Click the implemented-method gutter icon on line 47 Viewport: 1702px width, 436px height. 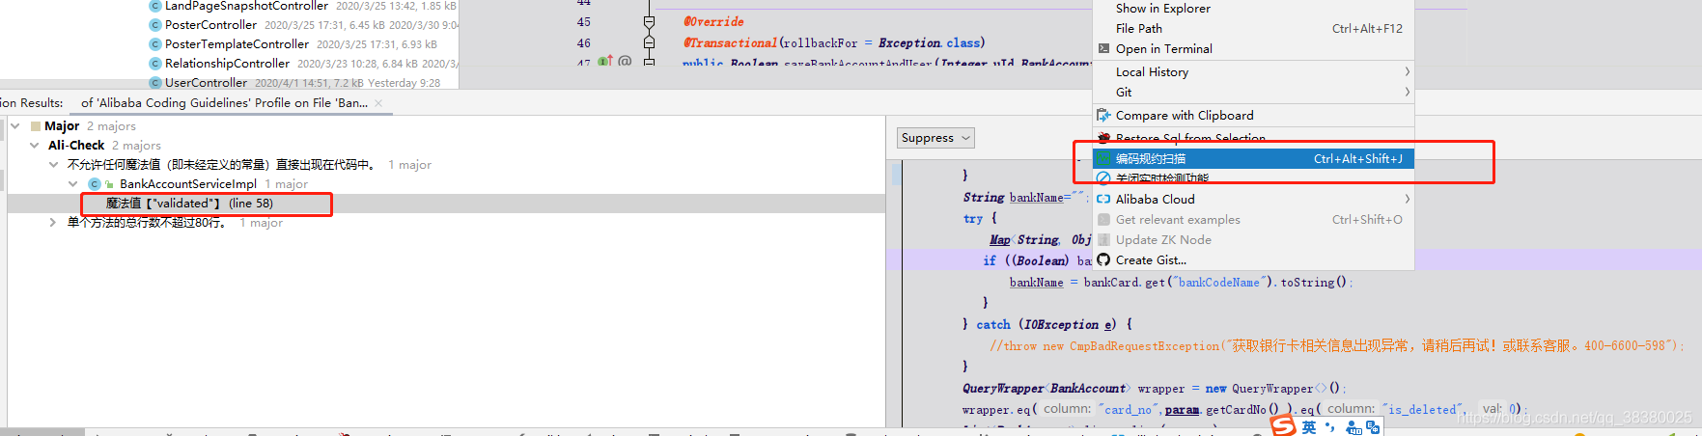coord(605,61)
